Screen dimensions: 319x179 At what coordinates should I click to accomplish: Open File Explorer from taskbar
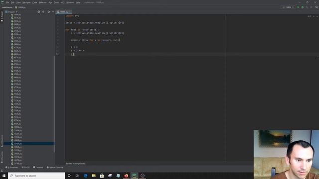pyautogui.click(x=94, y=176)
